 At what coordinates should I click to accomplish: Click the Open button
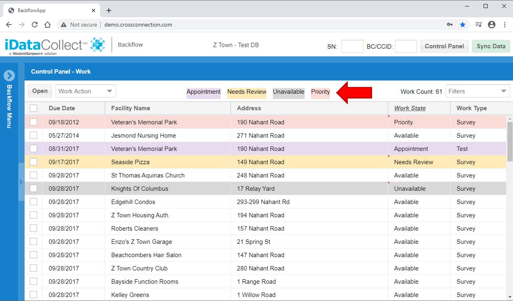pos(40,91)
